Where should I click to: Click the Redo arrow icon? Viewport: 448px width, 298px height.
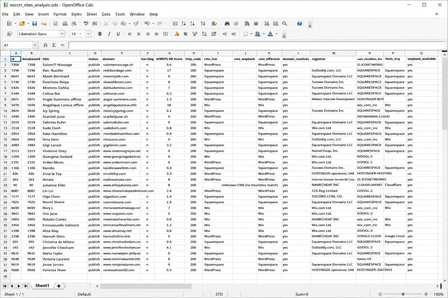point(159,24)
